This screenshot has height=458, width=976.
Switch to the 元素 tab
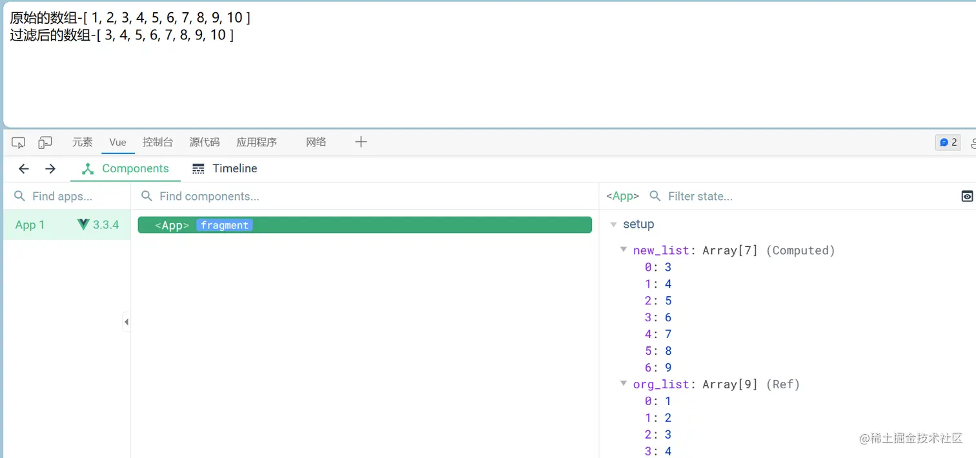pos(83,142)
